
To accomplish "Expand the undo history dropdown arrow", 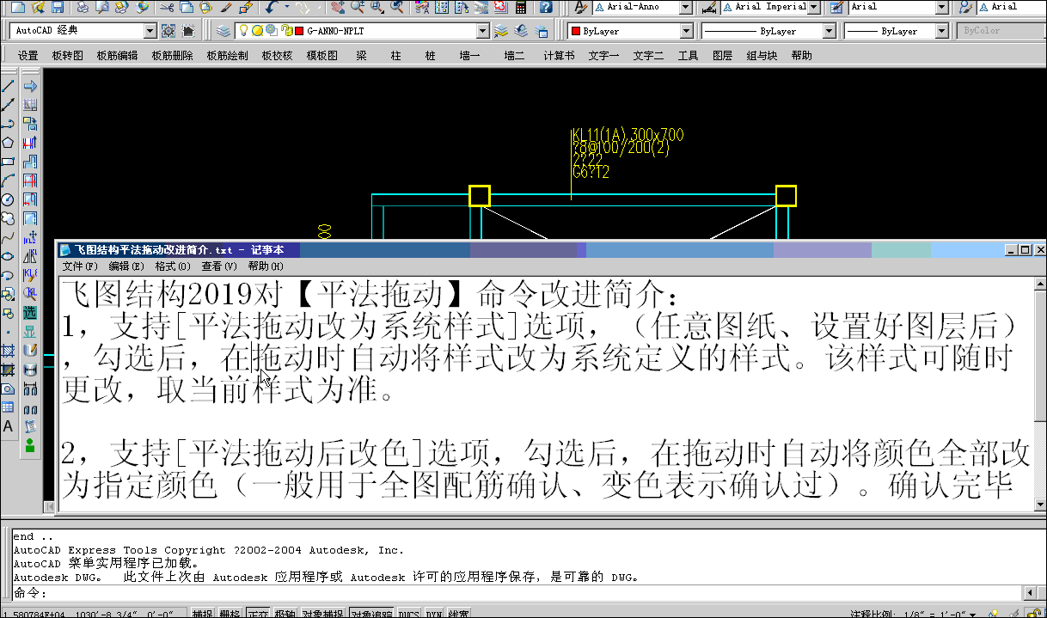I will [285, 7].
